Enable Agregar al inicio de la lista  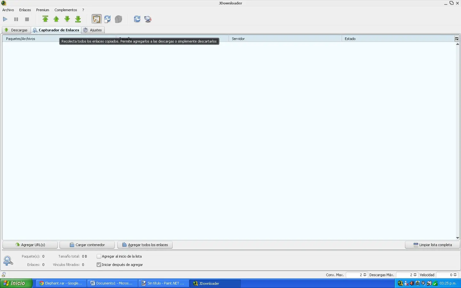[99, 256]
